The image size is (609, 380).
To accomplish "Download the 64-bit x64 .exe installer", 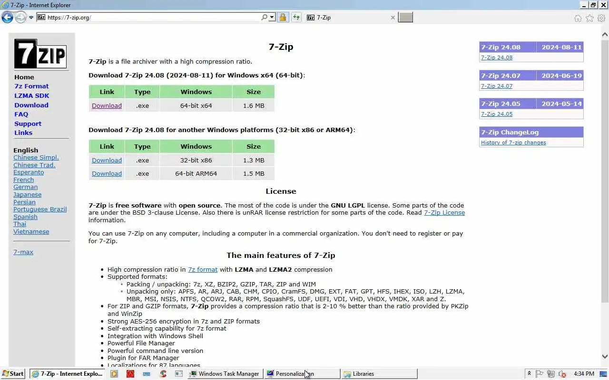I will (x=107, y=106).
